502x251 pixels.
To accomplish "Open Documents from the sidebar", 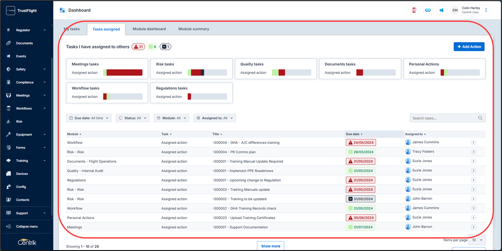I will (24, 43).
